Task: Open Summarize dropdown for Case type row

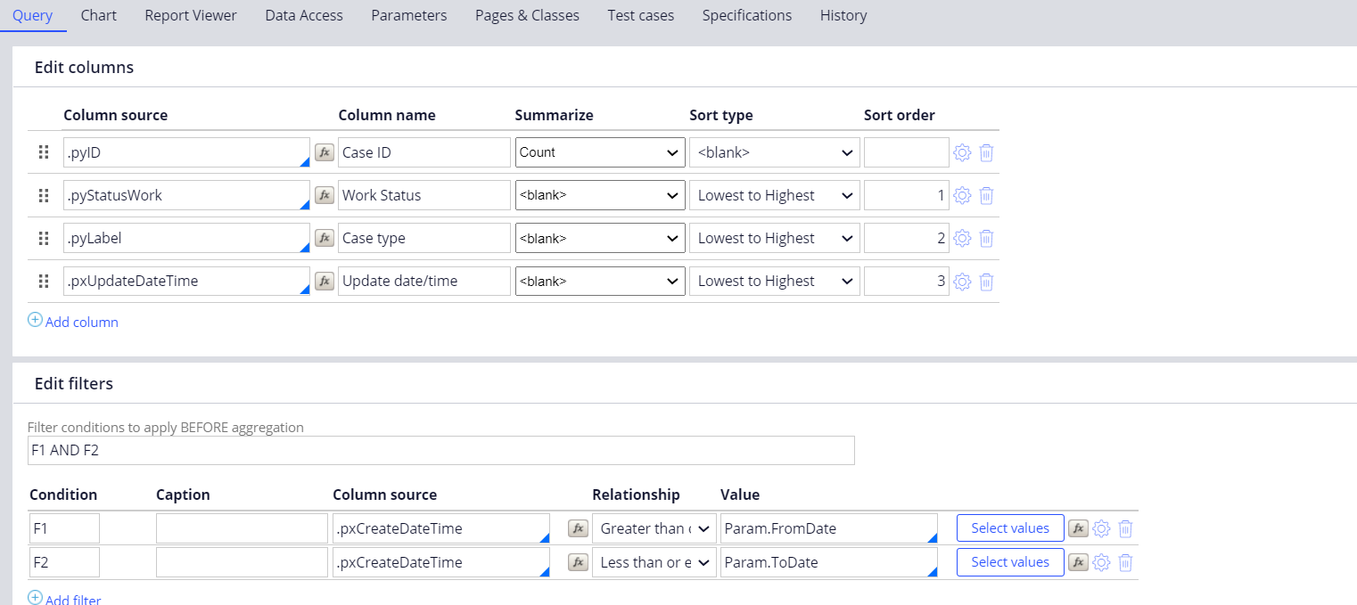Action: point(599,238)
